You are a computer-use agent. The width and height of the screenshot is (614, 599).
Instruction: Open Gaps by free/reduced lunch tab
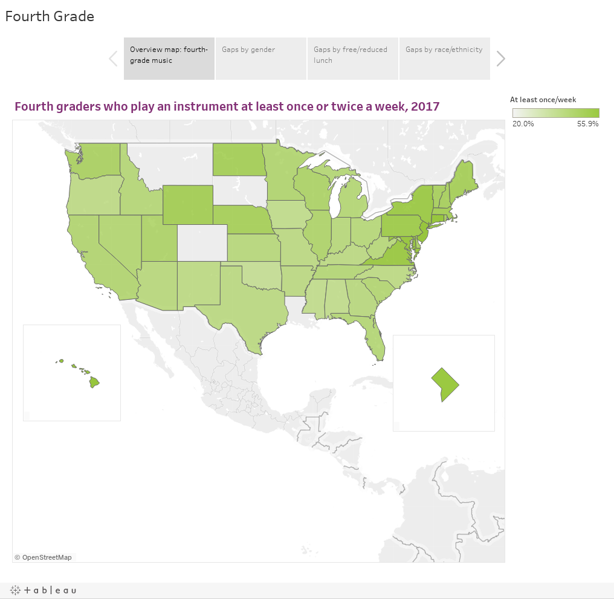click(353, 59)
